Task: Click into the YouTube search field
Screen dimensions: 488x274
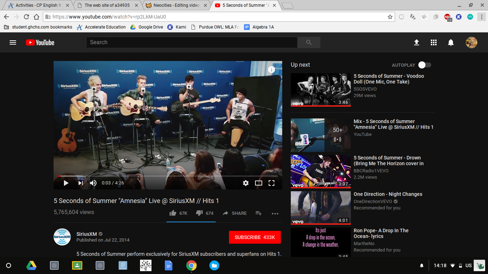Action: click(x=191, y=42)
